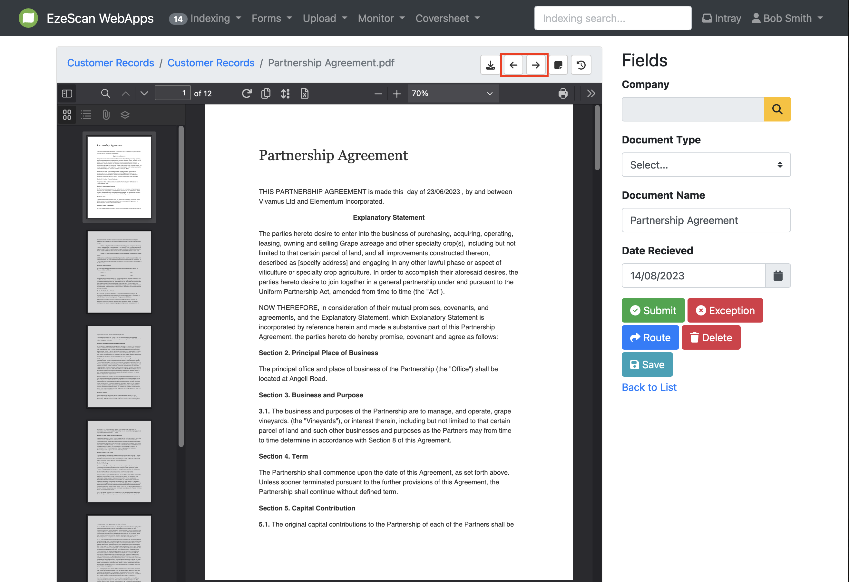This screenshot has height=582, width=849.
Task: Show attachments in the sidebar
Action: (x=106, y=115)
